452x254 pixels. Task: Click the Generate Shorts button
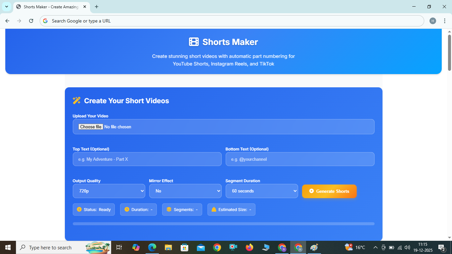click(x=329, y=191)
